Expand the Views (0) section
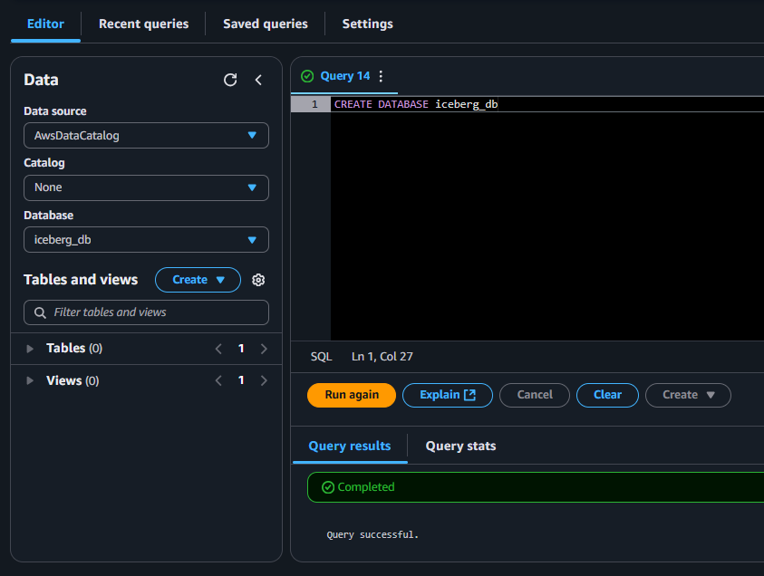This screenshot has width=764, height=576. [x=30, y=380]
